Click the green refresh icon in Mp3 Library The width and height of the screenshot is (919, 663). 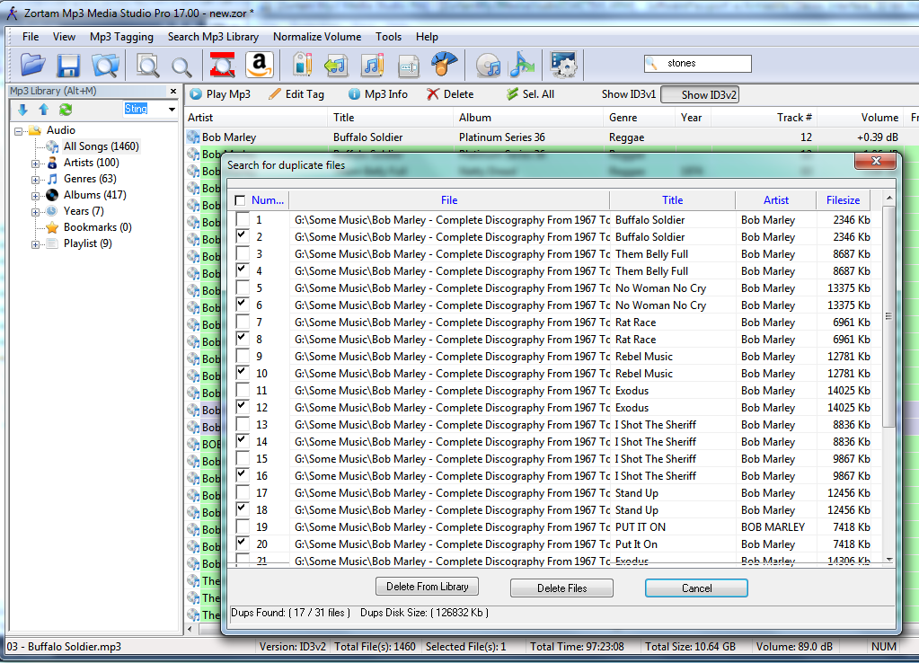[66, 109]
